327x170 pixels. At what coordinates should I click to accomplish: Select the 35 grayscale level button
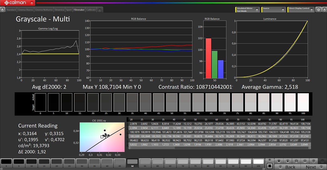coord(94,163)
